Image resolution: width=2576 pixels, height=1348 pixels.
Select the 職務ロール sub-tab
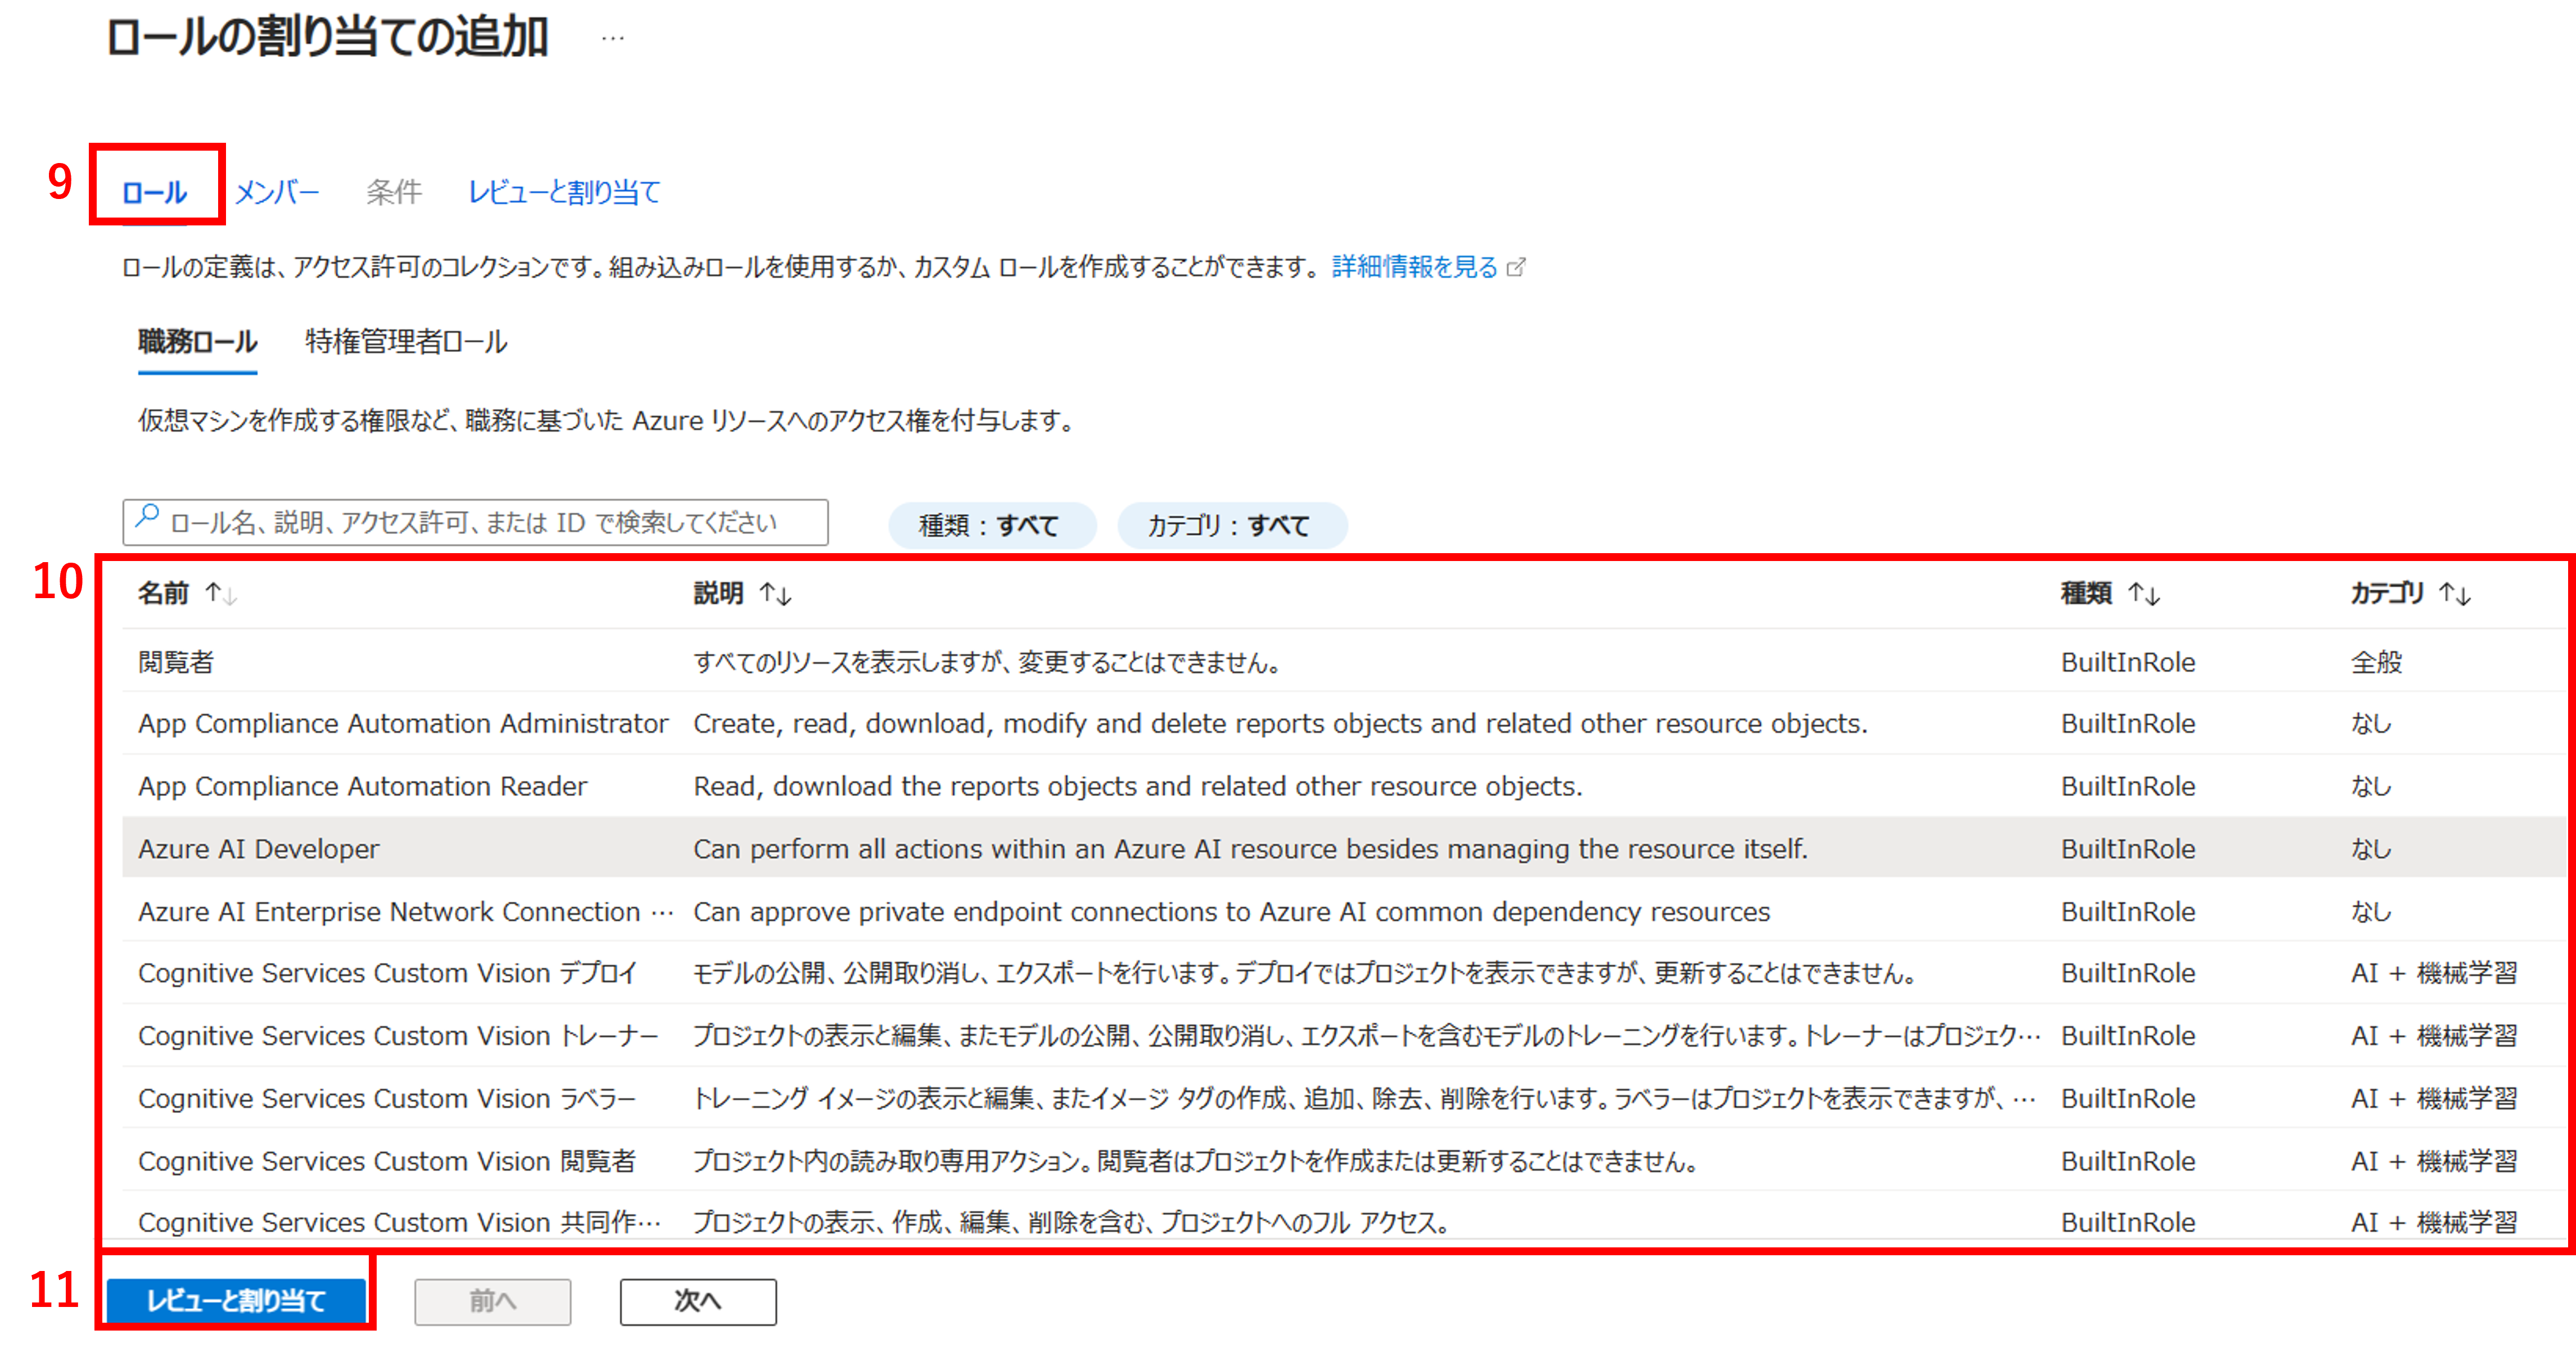[198, 342]
